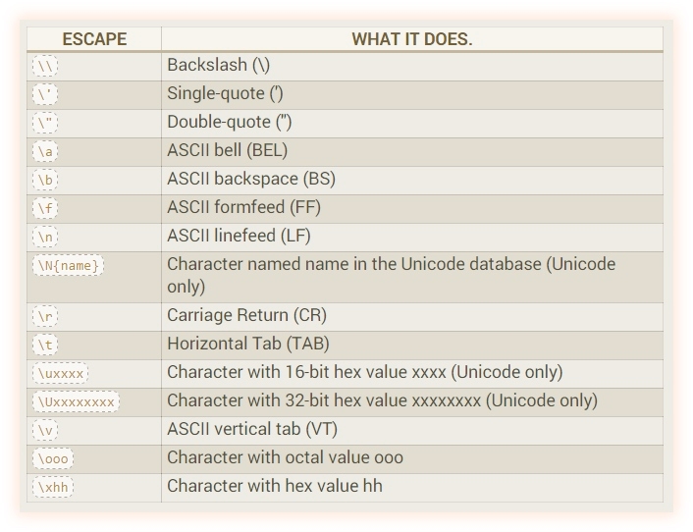693x532 pixels.
Task: Click the \t escape code
Action: pos(46,345)
